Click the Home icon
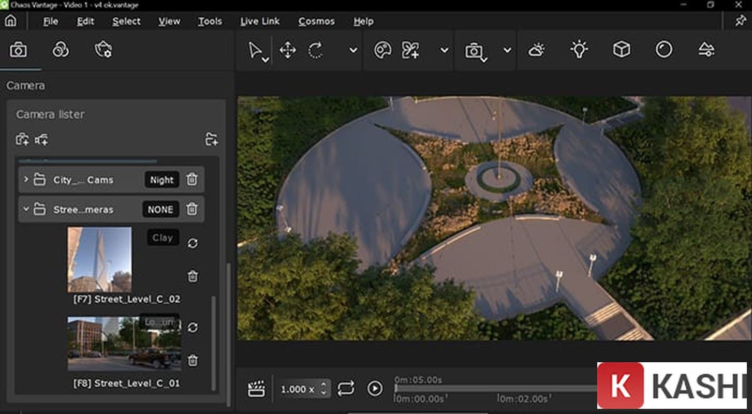Screen dimensions: 752x414 point(10,21)
